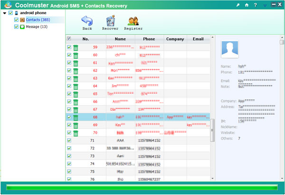
Task: Click the contact list scrollbar thumb
Action: 212,130
